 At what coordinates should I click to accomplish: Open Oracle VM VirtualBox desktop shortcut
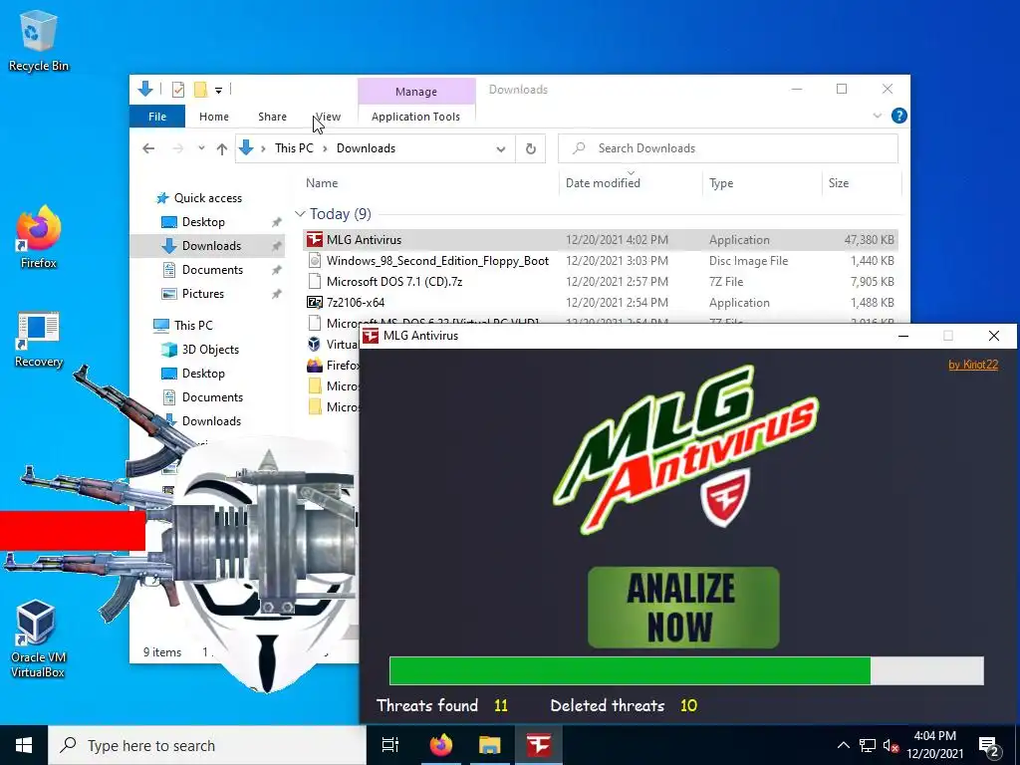[x=37, y=638]
